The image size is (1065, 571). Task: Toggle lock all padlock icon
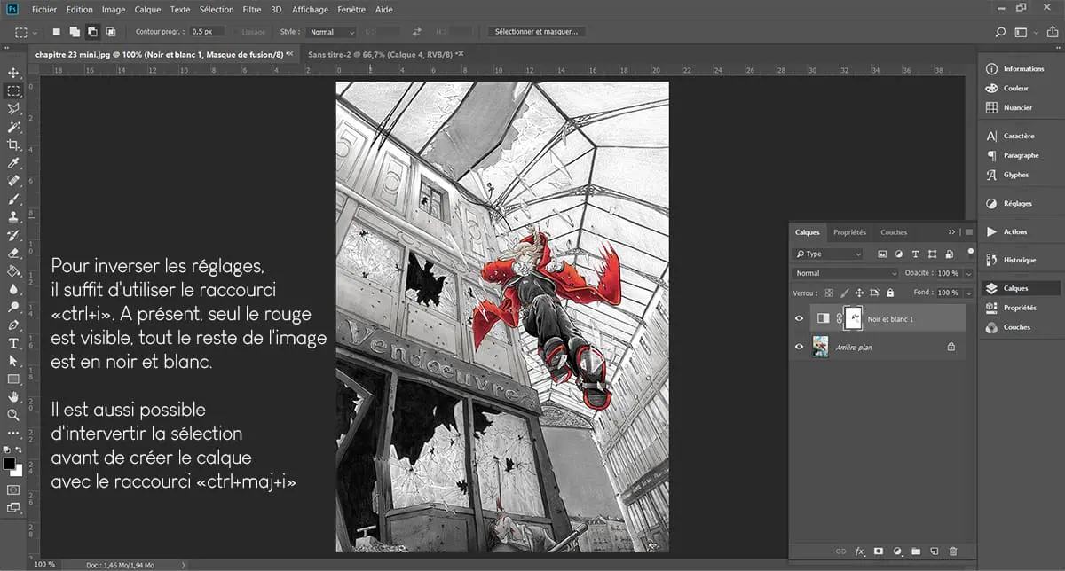(889, 292)
